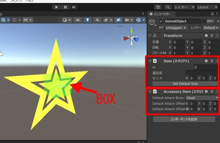Pause the game with the Pause button
The image size is (220, 143).
(65, 7)
